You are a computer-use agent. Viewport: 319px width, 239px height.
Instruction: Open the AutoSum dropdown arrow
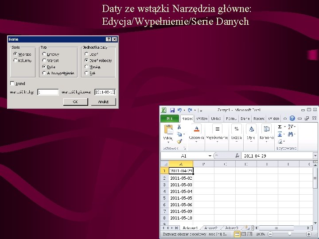tap(284, 127)
